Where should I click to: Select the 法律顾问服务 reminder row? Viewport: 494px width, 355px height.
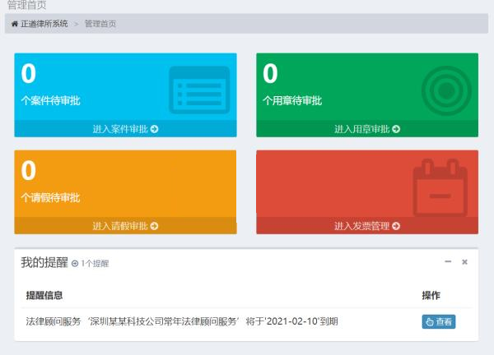pyautogui.click(x=182, y=321)
